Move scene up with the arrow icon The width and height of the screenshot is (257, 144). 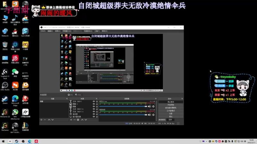[49, 120]
